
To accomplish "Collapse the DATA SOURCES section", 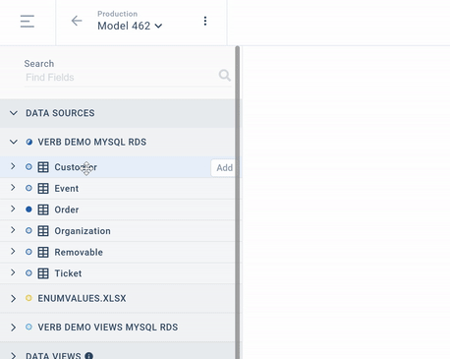I will [x=14, y=113].
